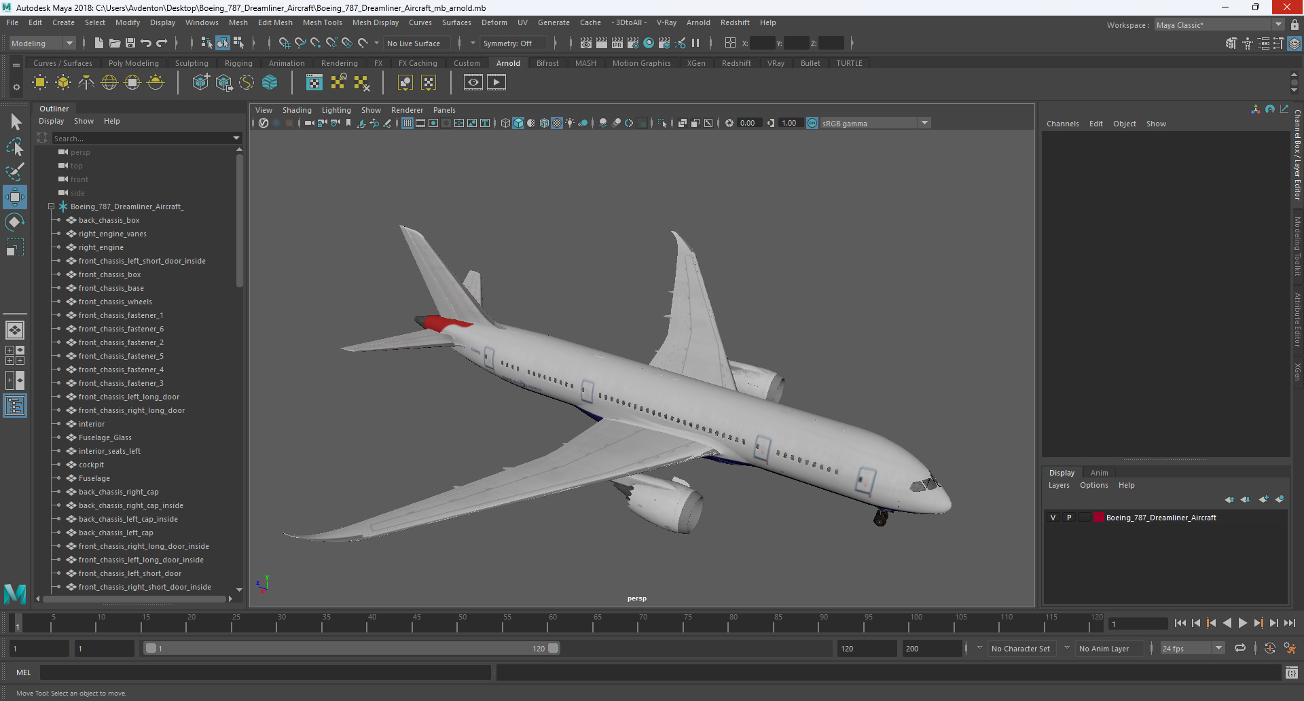Collapse the Boeing_787_Dreamliner_Aircraft_ group node
Screen dimensions: 1304x701
pos(51,206)
